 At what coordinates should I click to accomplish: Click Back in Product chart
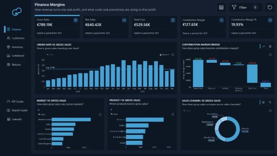[x=114, y=114]
